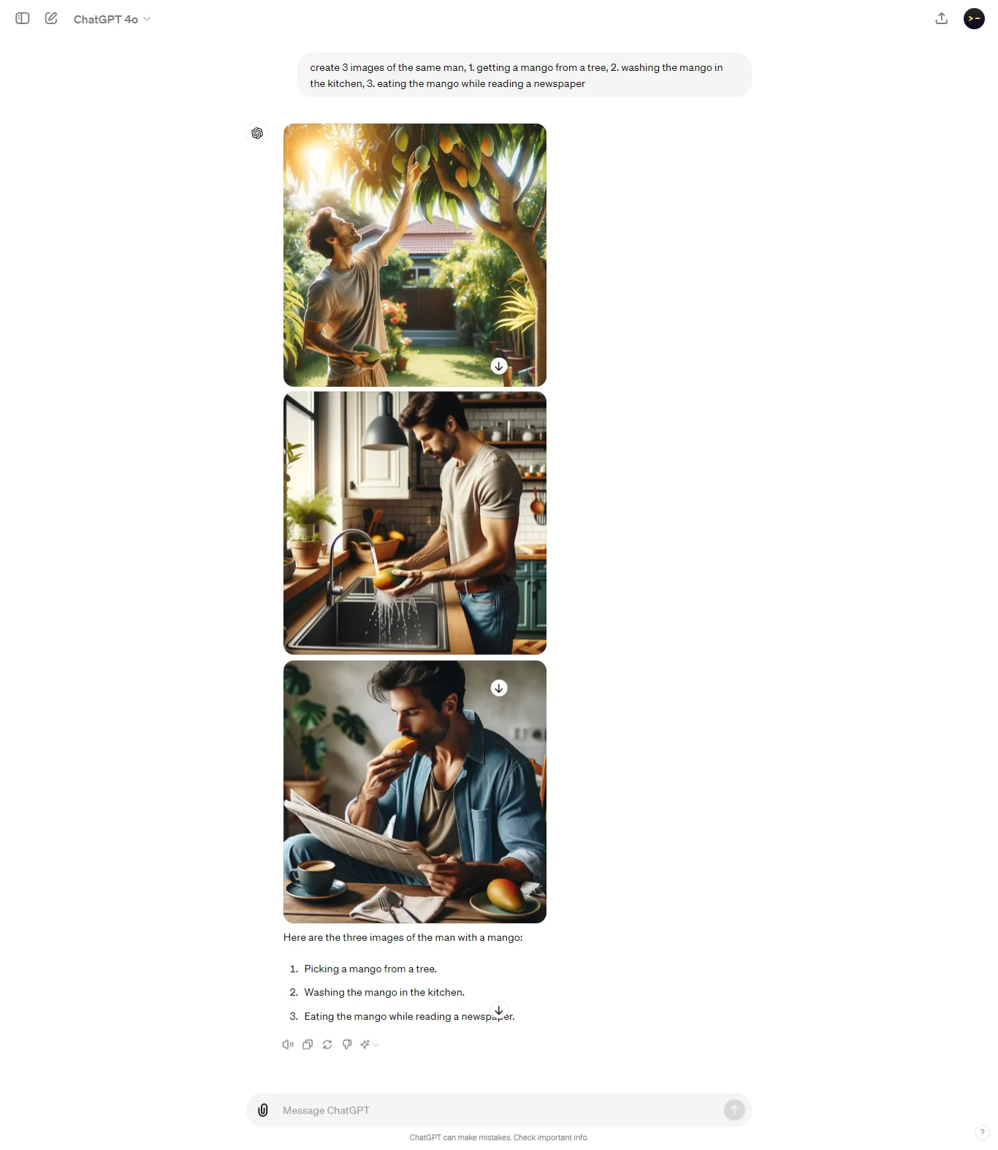Regenerate the response with refresh icon

(x=327, y=1044)
